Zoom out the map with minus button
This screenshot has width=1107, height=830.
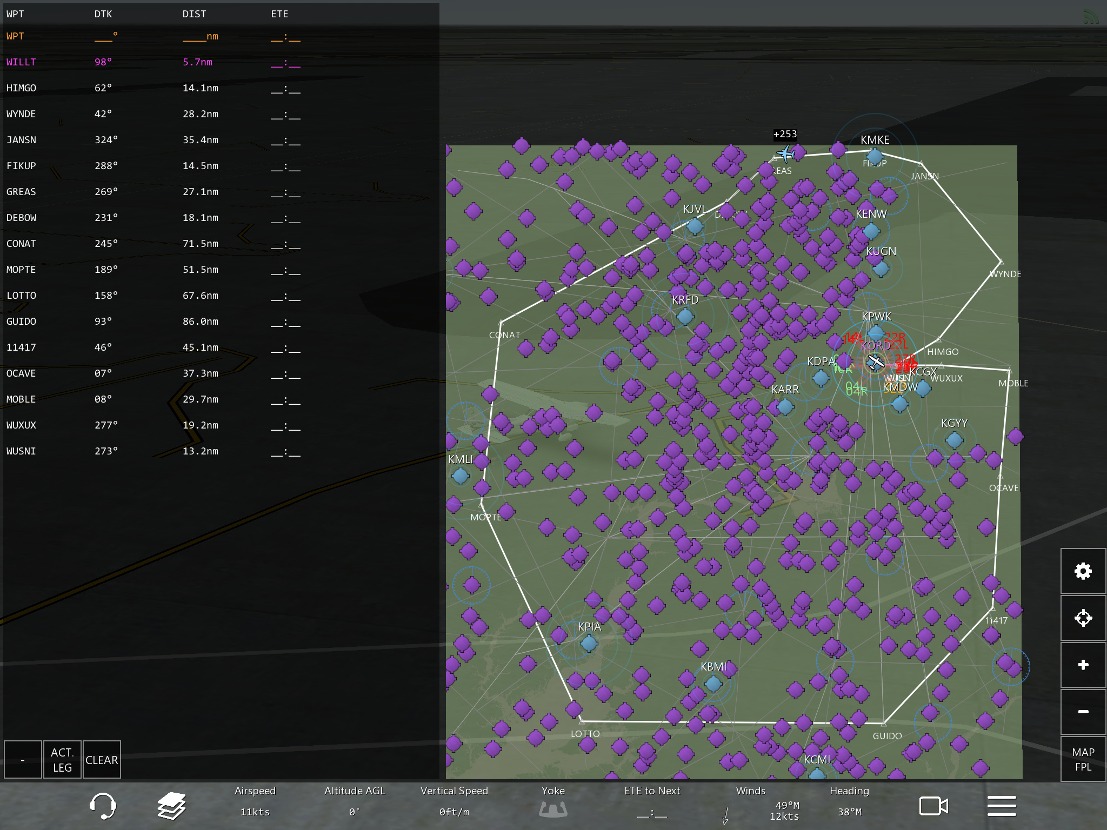click(x=1083, y=712)
